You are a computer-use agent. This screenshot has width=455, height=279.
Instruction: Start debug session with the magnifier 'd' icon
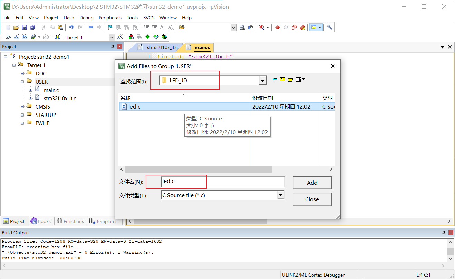pos(262,27)
